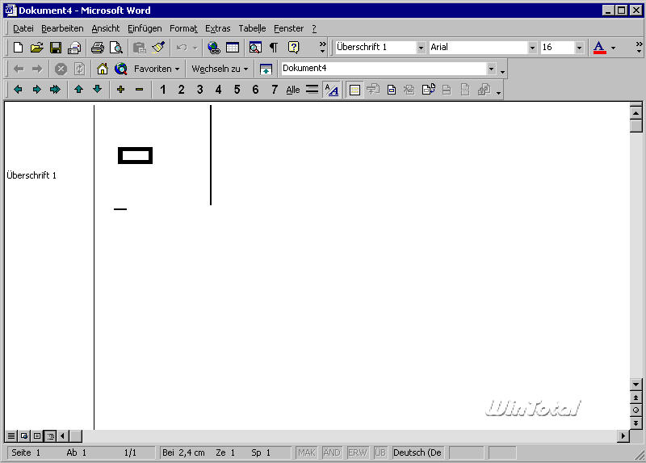The width and height of the screenshot is (646, 463).
Task: Open the Tabelle menu
Action: click(252, 28)
